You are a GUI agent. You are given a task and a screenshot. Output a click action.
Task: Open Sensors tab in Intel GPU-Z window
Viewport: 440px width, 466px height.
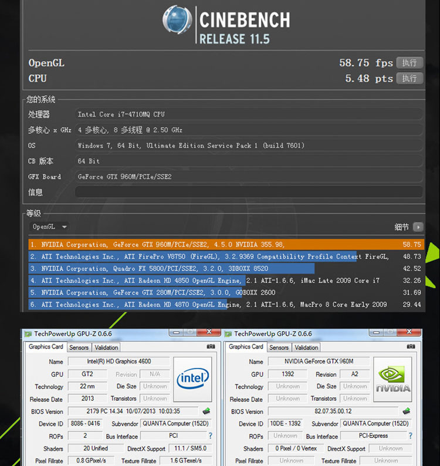click(x=79, y=347)
